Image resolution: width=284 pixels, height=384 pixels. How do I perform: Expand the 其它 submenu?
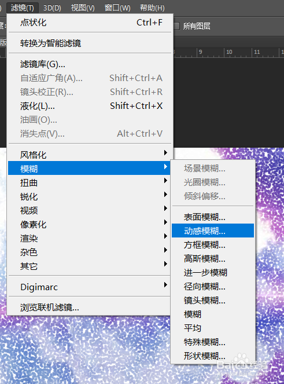[x=89, y=266]
